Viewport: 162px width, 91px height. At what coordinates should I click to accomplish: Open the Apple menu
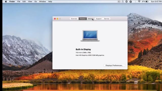pos(6,2)
